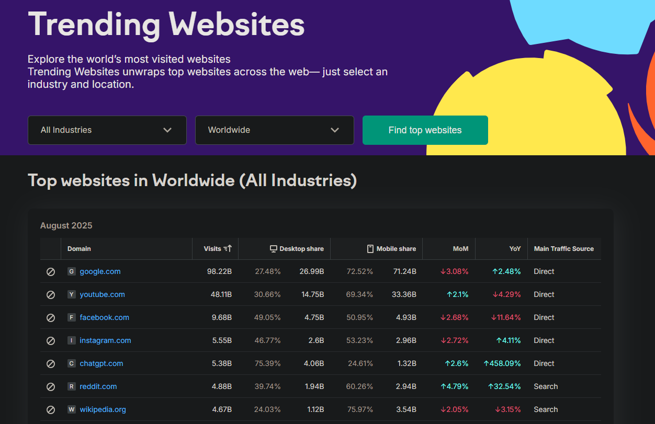Screen dimensions: 655x424
Task: Click the Visits sort arrow icon
Action: [228, 249]
